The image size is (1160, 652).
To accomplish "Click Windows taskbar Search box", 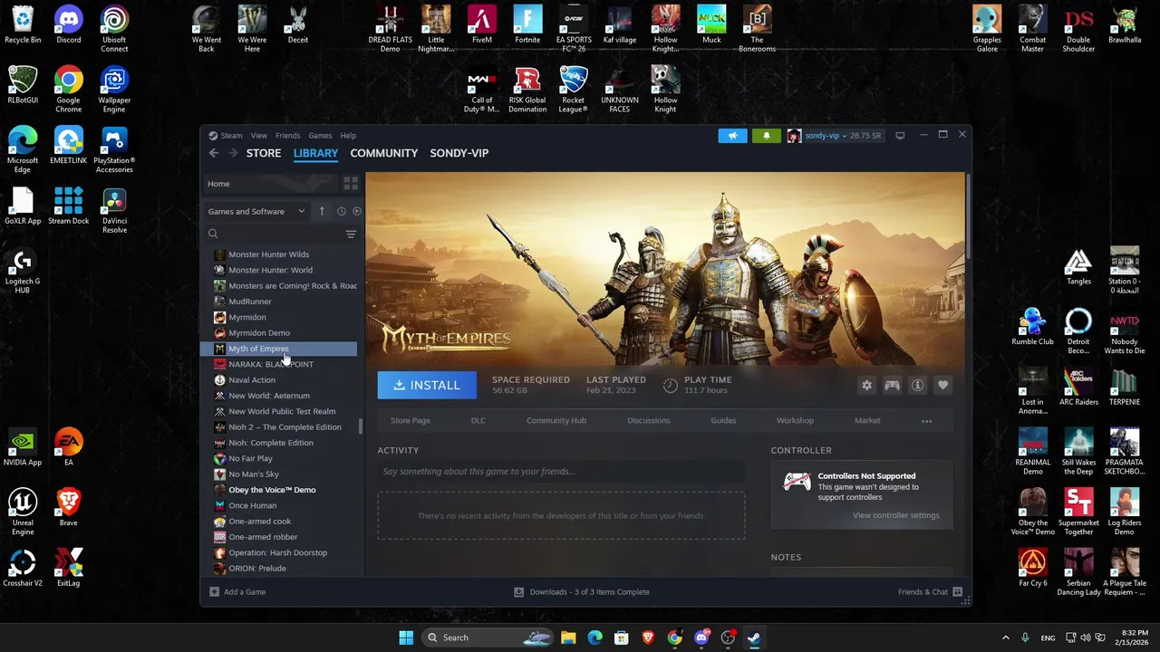I will tap(488, 638).
